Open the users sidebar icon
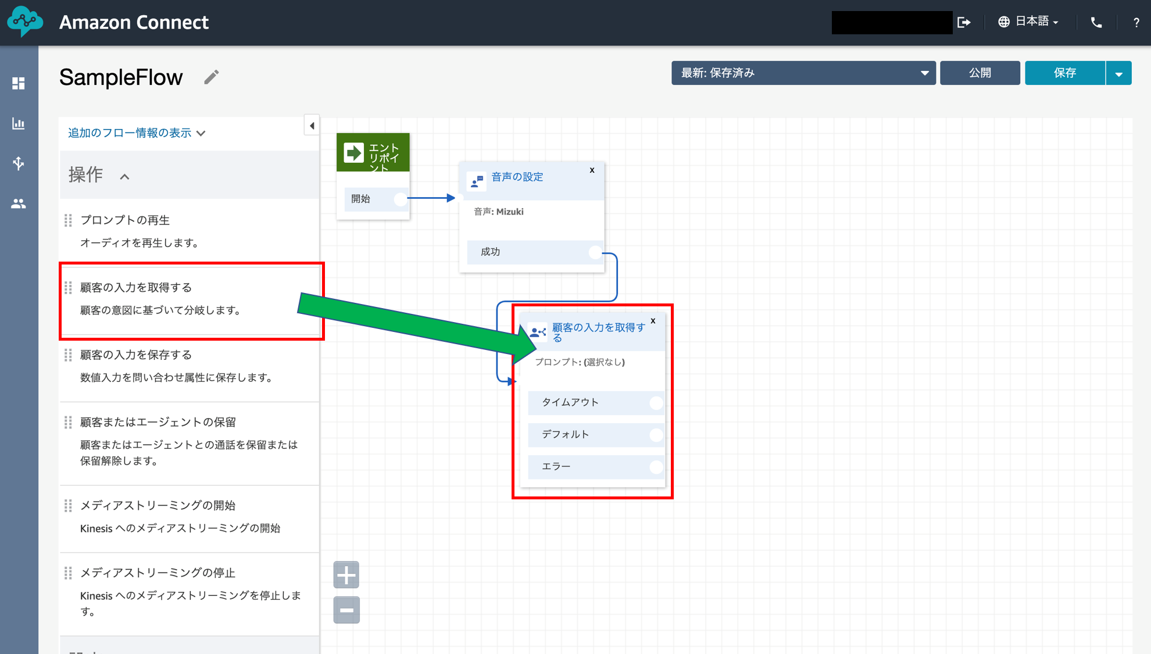Screen dimensions: 1151x654 coord(19,203)
